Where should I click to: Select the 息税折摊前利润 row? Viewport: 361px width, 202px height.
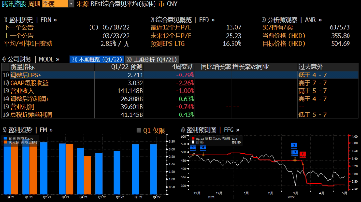click(180, 114)
